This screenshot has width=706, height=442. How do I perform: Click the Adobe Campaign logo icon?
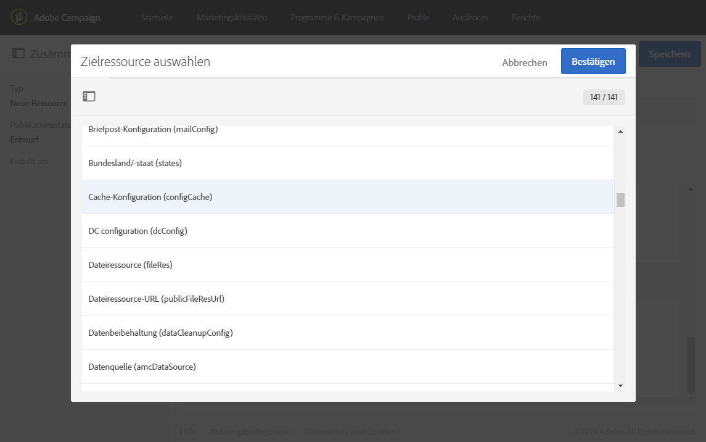19,17
